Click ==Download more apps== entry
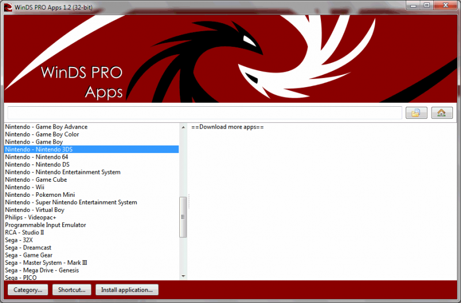 point(228,127)
